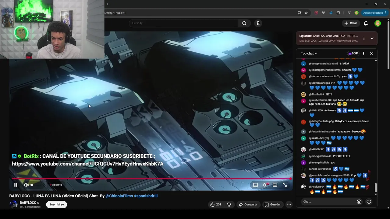The width and height of the screenshot is (390, 219).
Task: Click @YeuberGarcia-f8l chat message
Action: pos(336,102)
